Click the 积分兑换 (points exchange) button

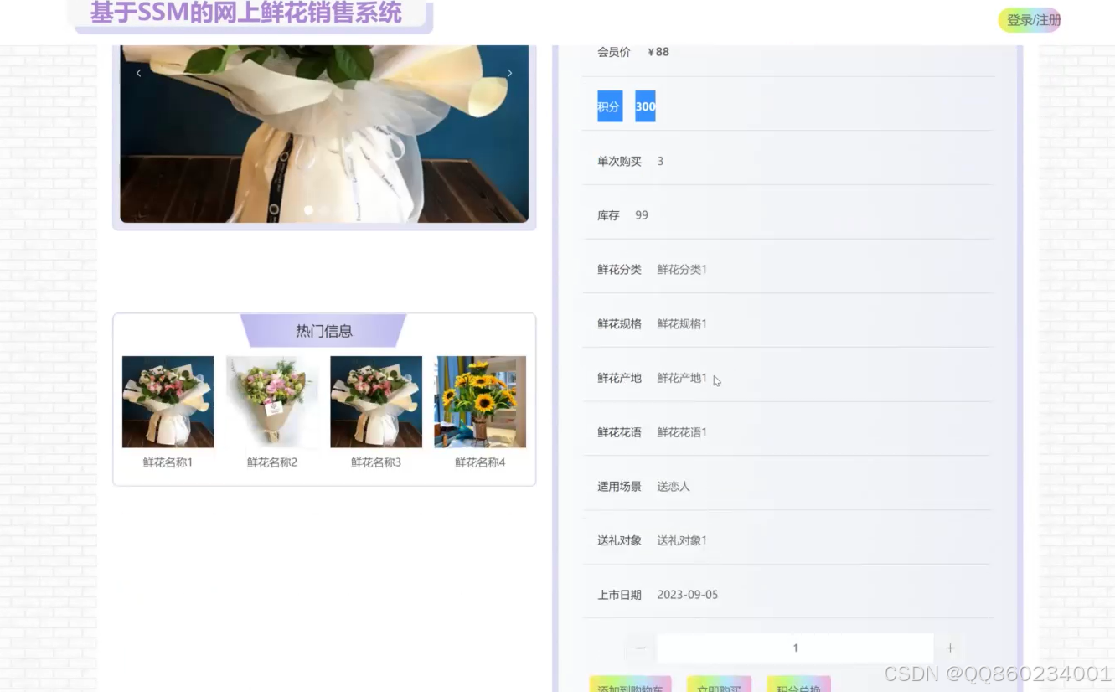[x=798, y=687]
